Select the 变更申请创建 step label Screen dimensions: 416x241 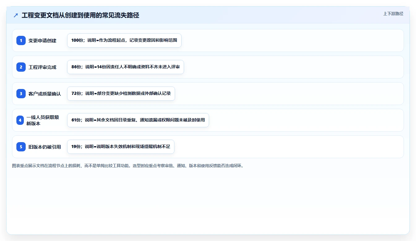[x=42, y=40]
